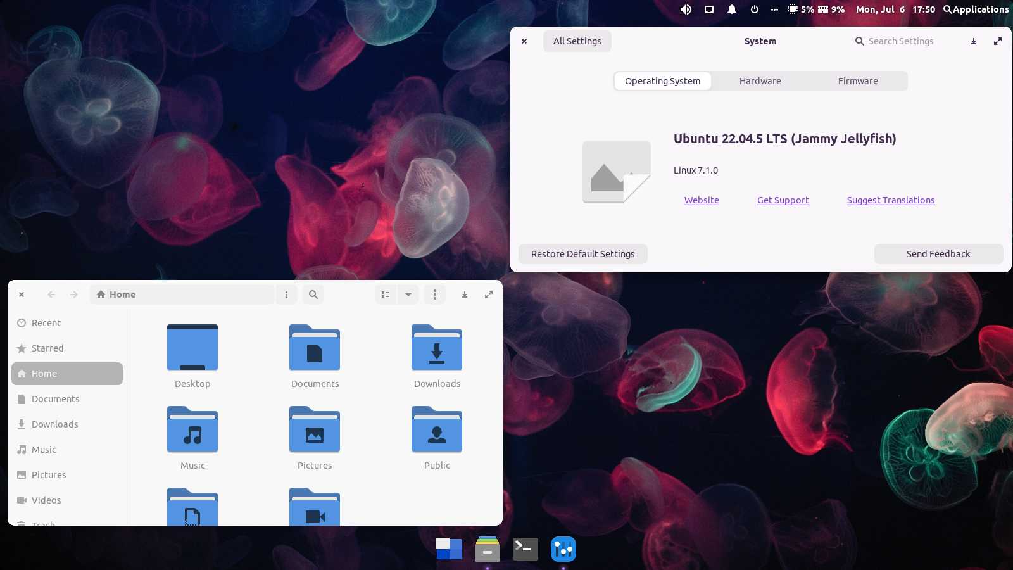Viewport: 1013px width, 570px height.
Task: Select Recent in the Files sidebar
Action: coord(67,323)
